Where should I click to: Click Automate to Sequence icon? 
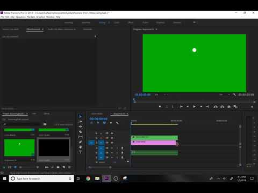pos(47,167)
